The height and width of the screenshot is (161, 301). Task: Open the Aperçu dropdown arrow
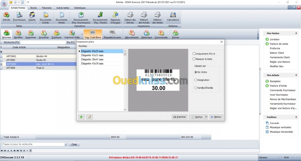[x=206, y=117]
